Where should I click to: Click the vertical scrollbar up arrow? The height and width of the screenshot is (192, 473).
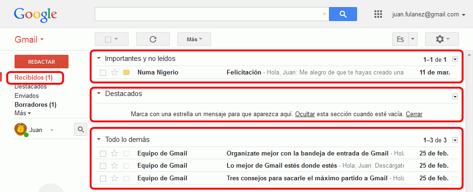[469, 55]
